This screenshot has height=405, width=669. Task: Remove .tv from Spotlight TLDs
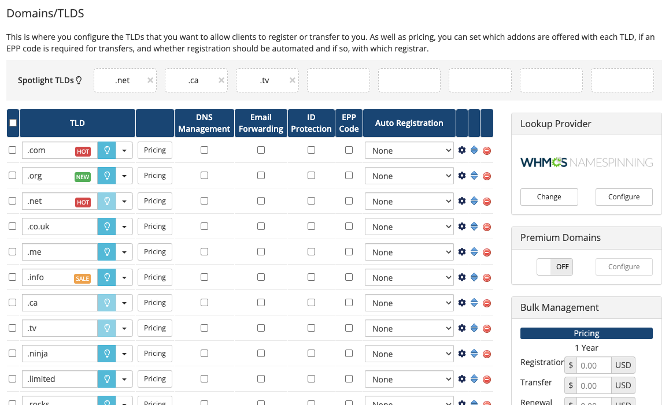[x=292, y=80]
